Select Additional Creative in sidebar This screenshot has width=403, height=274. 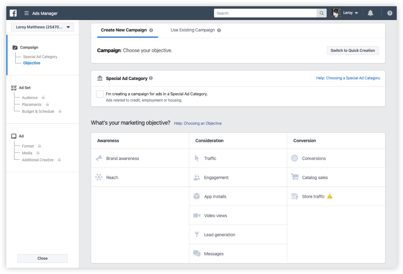click(38, 160)
